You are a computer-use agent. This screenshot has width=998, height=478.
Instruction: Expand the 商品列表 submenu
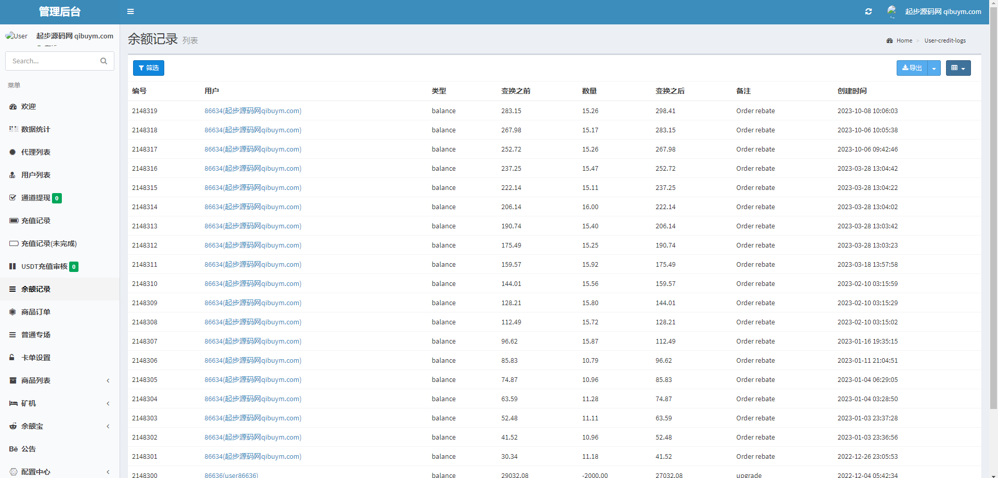(108, 380)
